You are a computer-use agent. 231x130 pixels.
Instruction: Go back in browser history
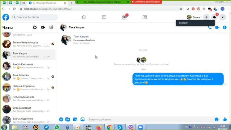click(x=3, y=9)
